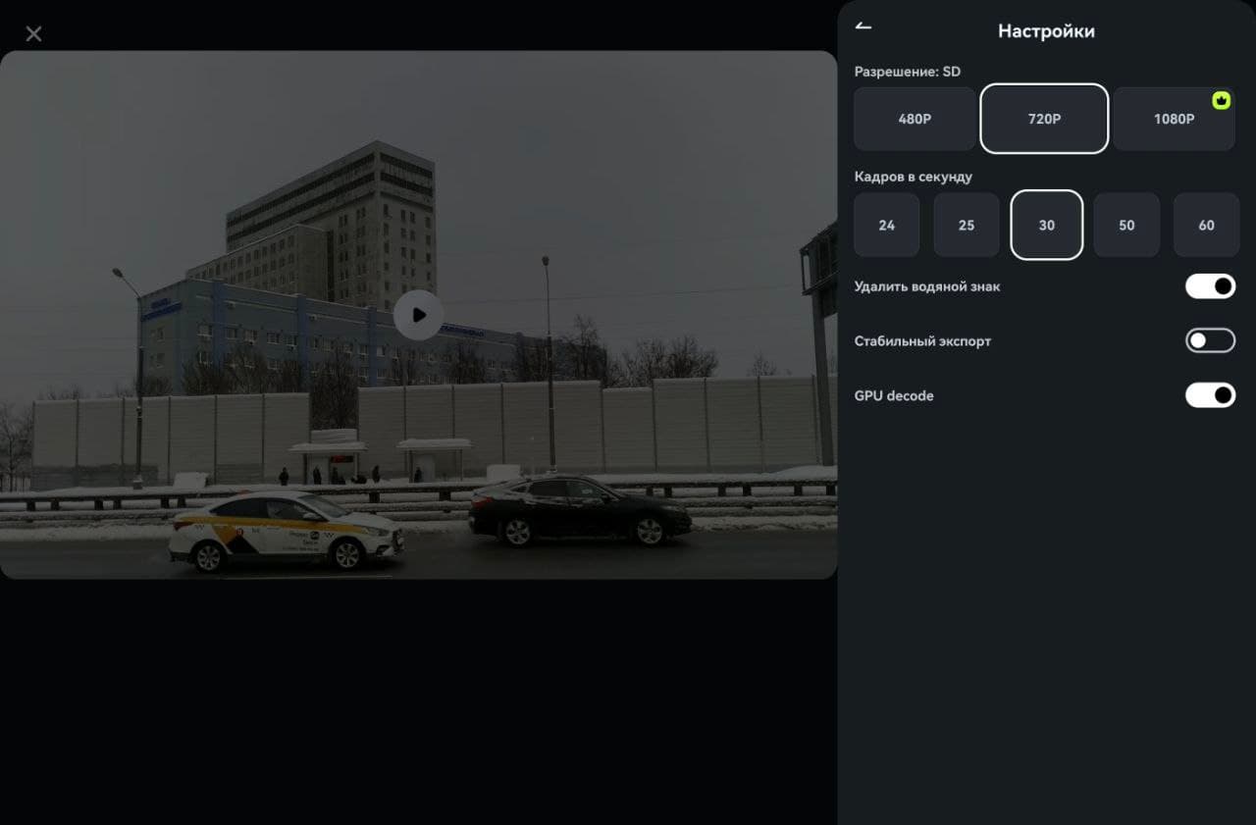Go back using the settings arrow icon
The width and height of the screenshot is (1256, 825).
[863, 26]
